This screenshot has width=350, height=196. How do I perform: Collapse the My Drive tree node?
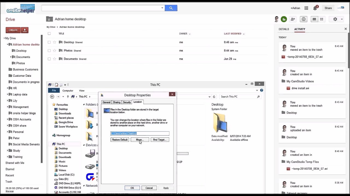point(4,38)
